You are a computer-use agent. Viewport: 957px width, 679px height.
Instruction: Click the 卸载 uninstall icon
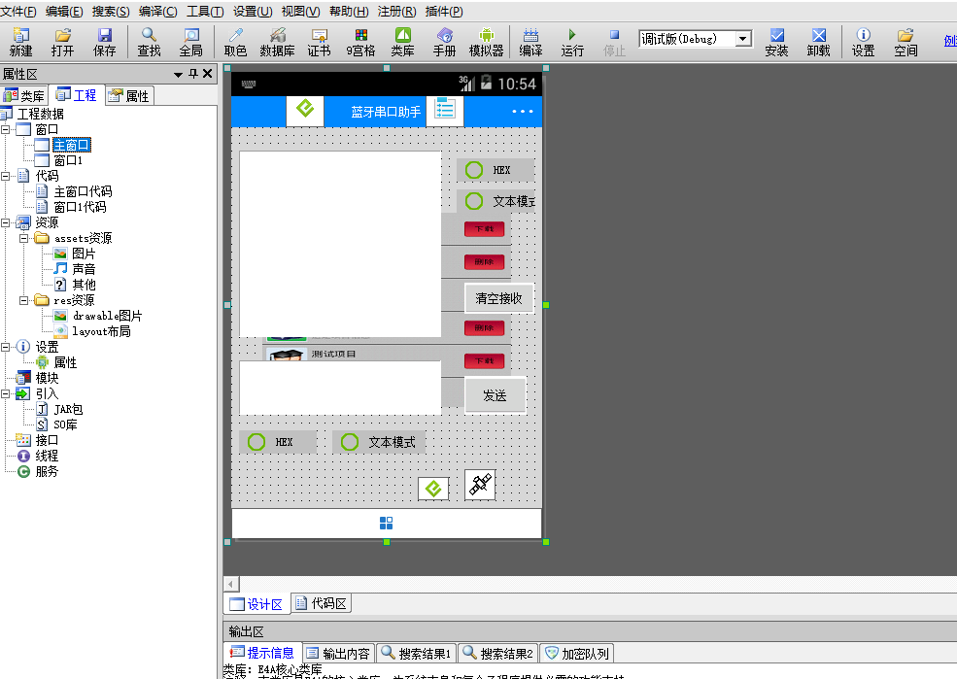818,42
